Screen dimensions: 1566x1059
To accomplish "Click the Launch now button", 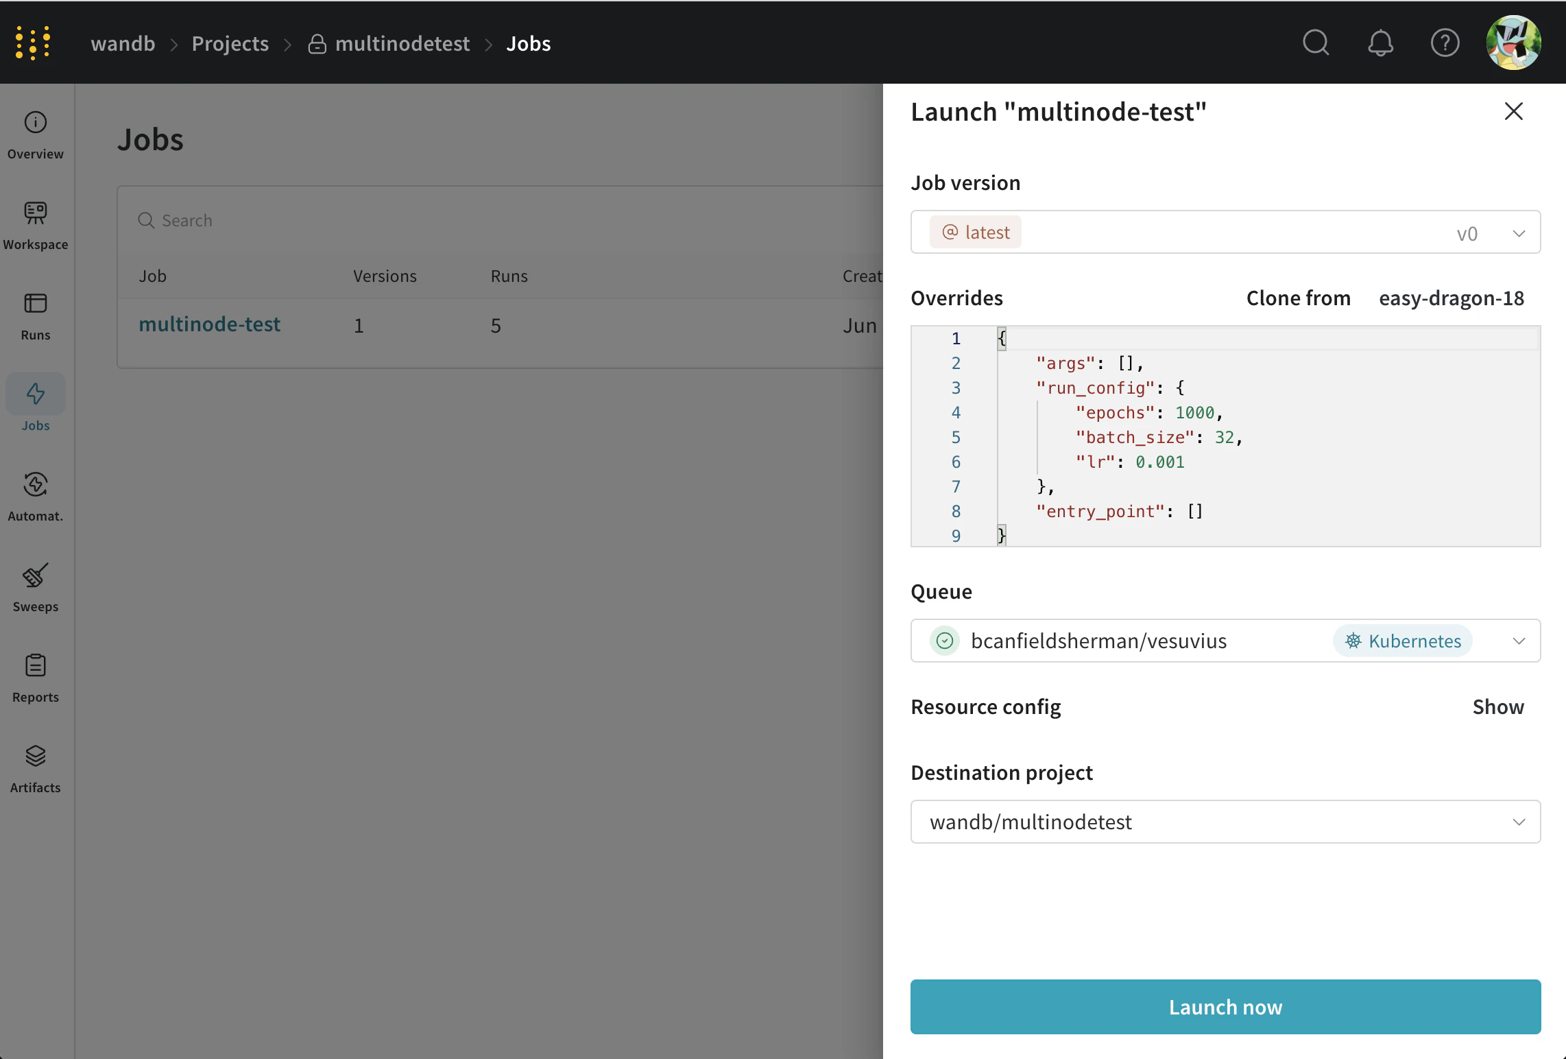I will click(1225, 1007).
